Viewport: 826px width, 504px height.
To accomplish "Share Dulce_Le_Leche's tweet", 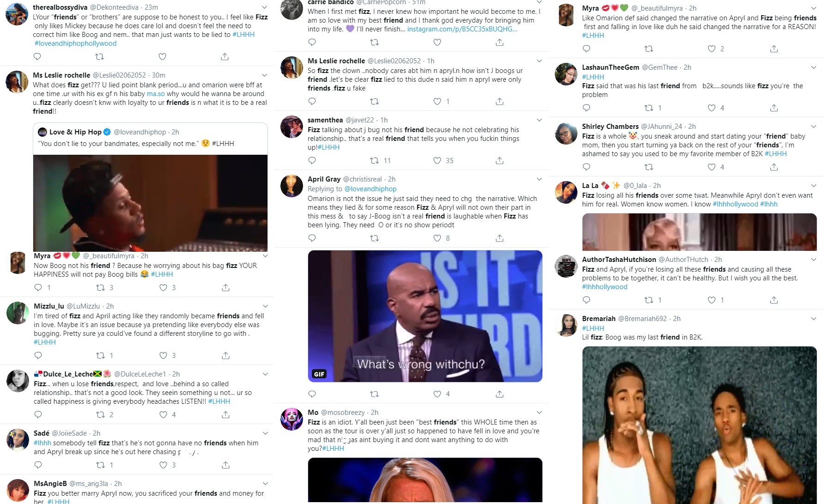I will (x=225, y=414).
